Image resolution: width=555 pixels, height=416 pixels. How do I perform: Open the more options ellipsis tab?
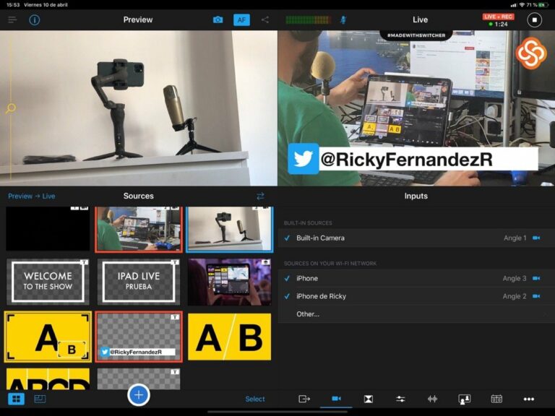[x=529, y=399]
